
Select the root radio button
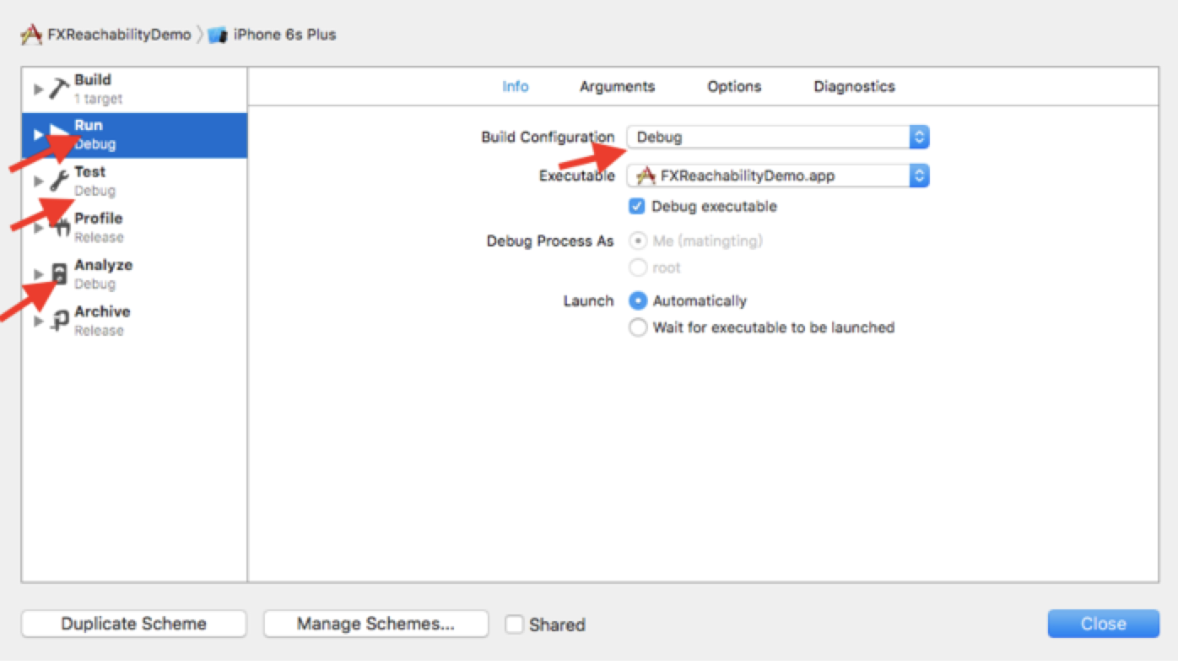click(638, 268)
